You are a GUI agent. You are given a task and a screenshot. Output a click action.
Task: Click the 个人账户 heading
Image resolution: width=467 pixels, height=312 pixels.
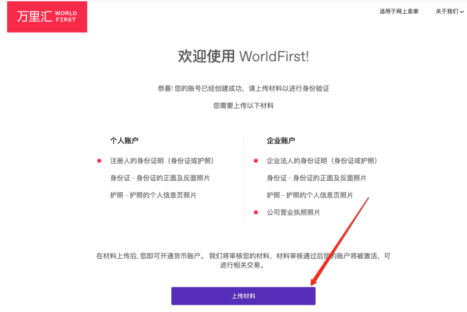pos(124,140)
